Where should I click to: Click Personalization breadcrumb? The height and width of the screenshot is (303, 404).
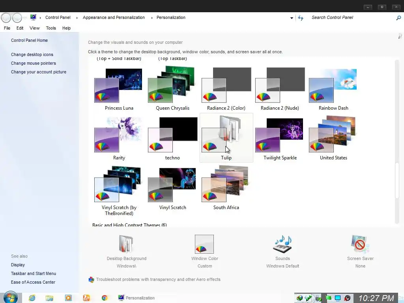(171, 17)
